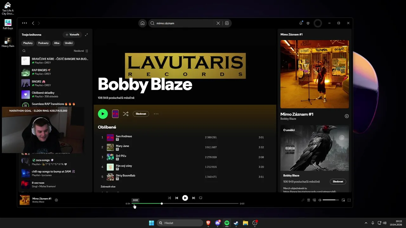Go back with the left arrow
Viewport: 406px width, 228px height.
[x=33, y=23]
